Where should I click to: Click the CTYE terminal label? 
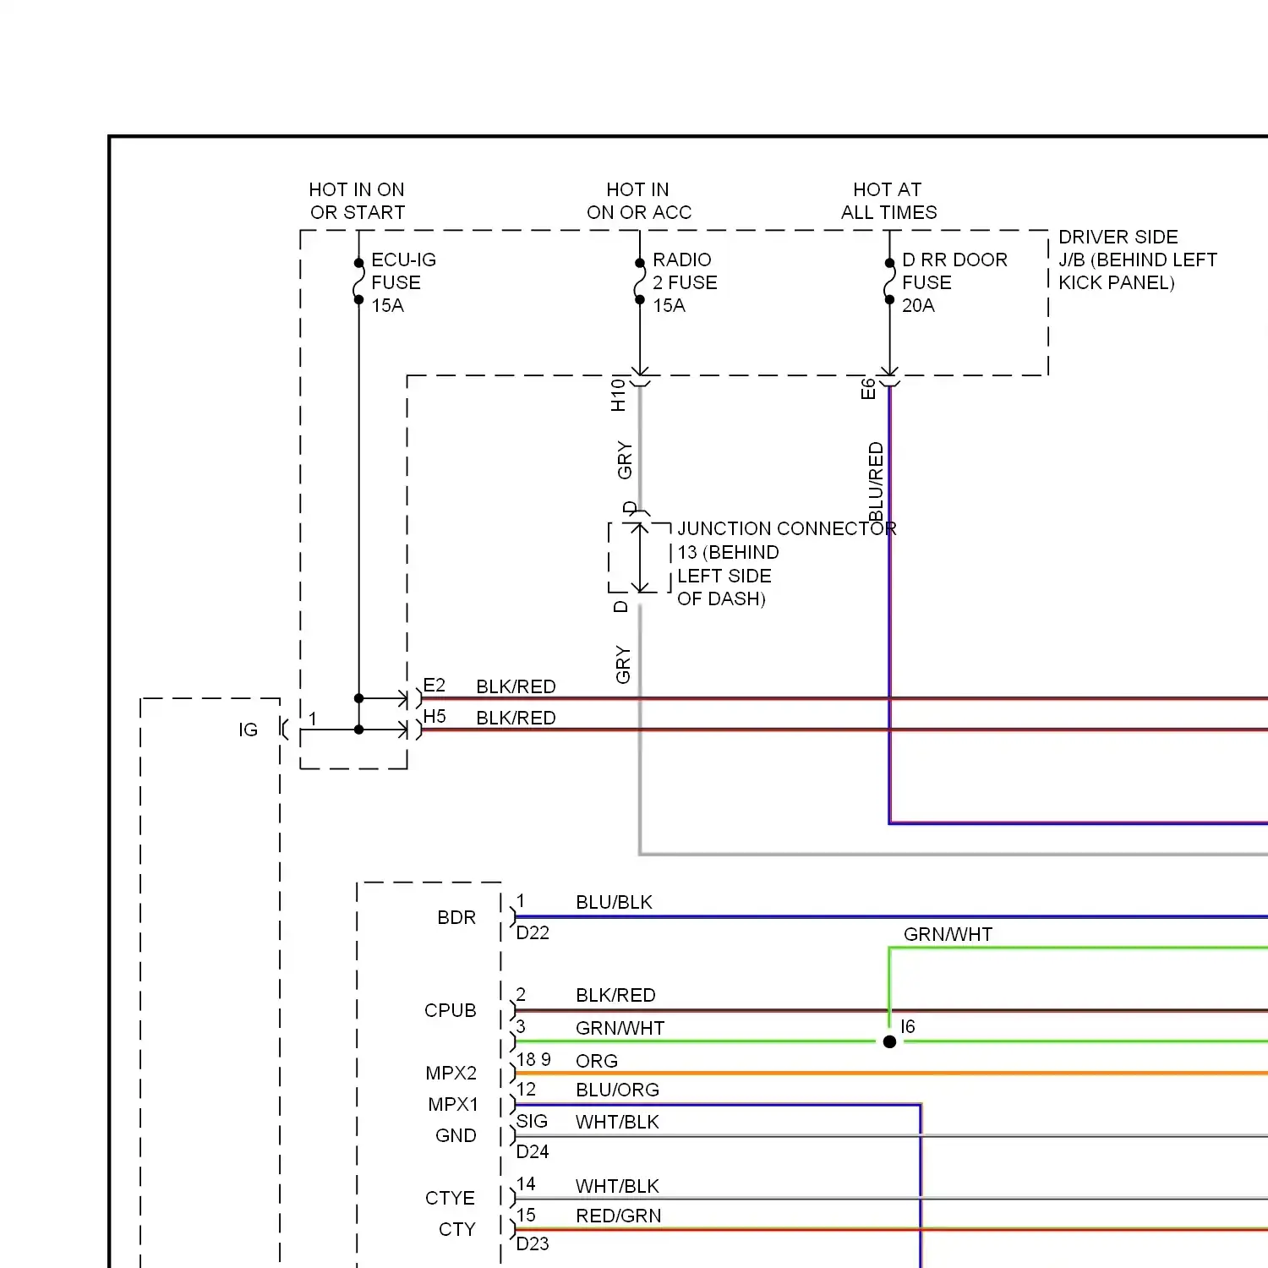coord(450,1198)
